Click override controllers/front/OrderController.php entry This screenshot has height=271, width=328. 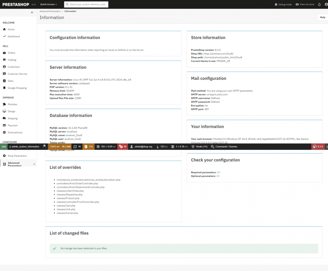coord(77,184)
